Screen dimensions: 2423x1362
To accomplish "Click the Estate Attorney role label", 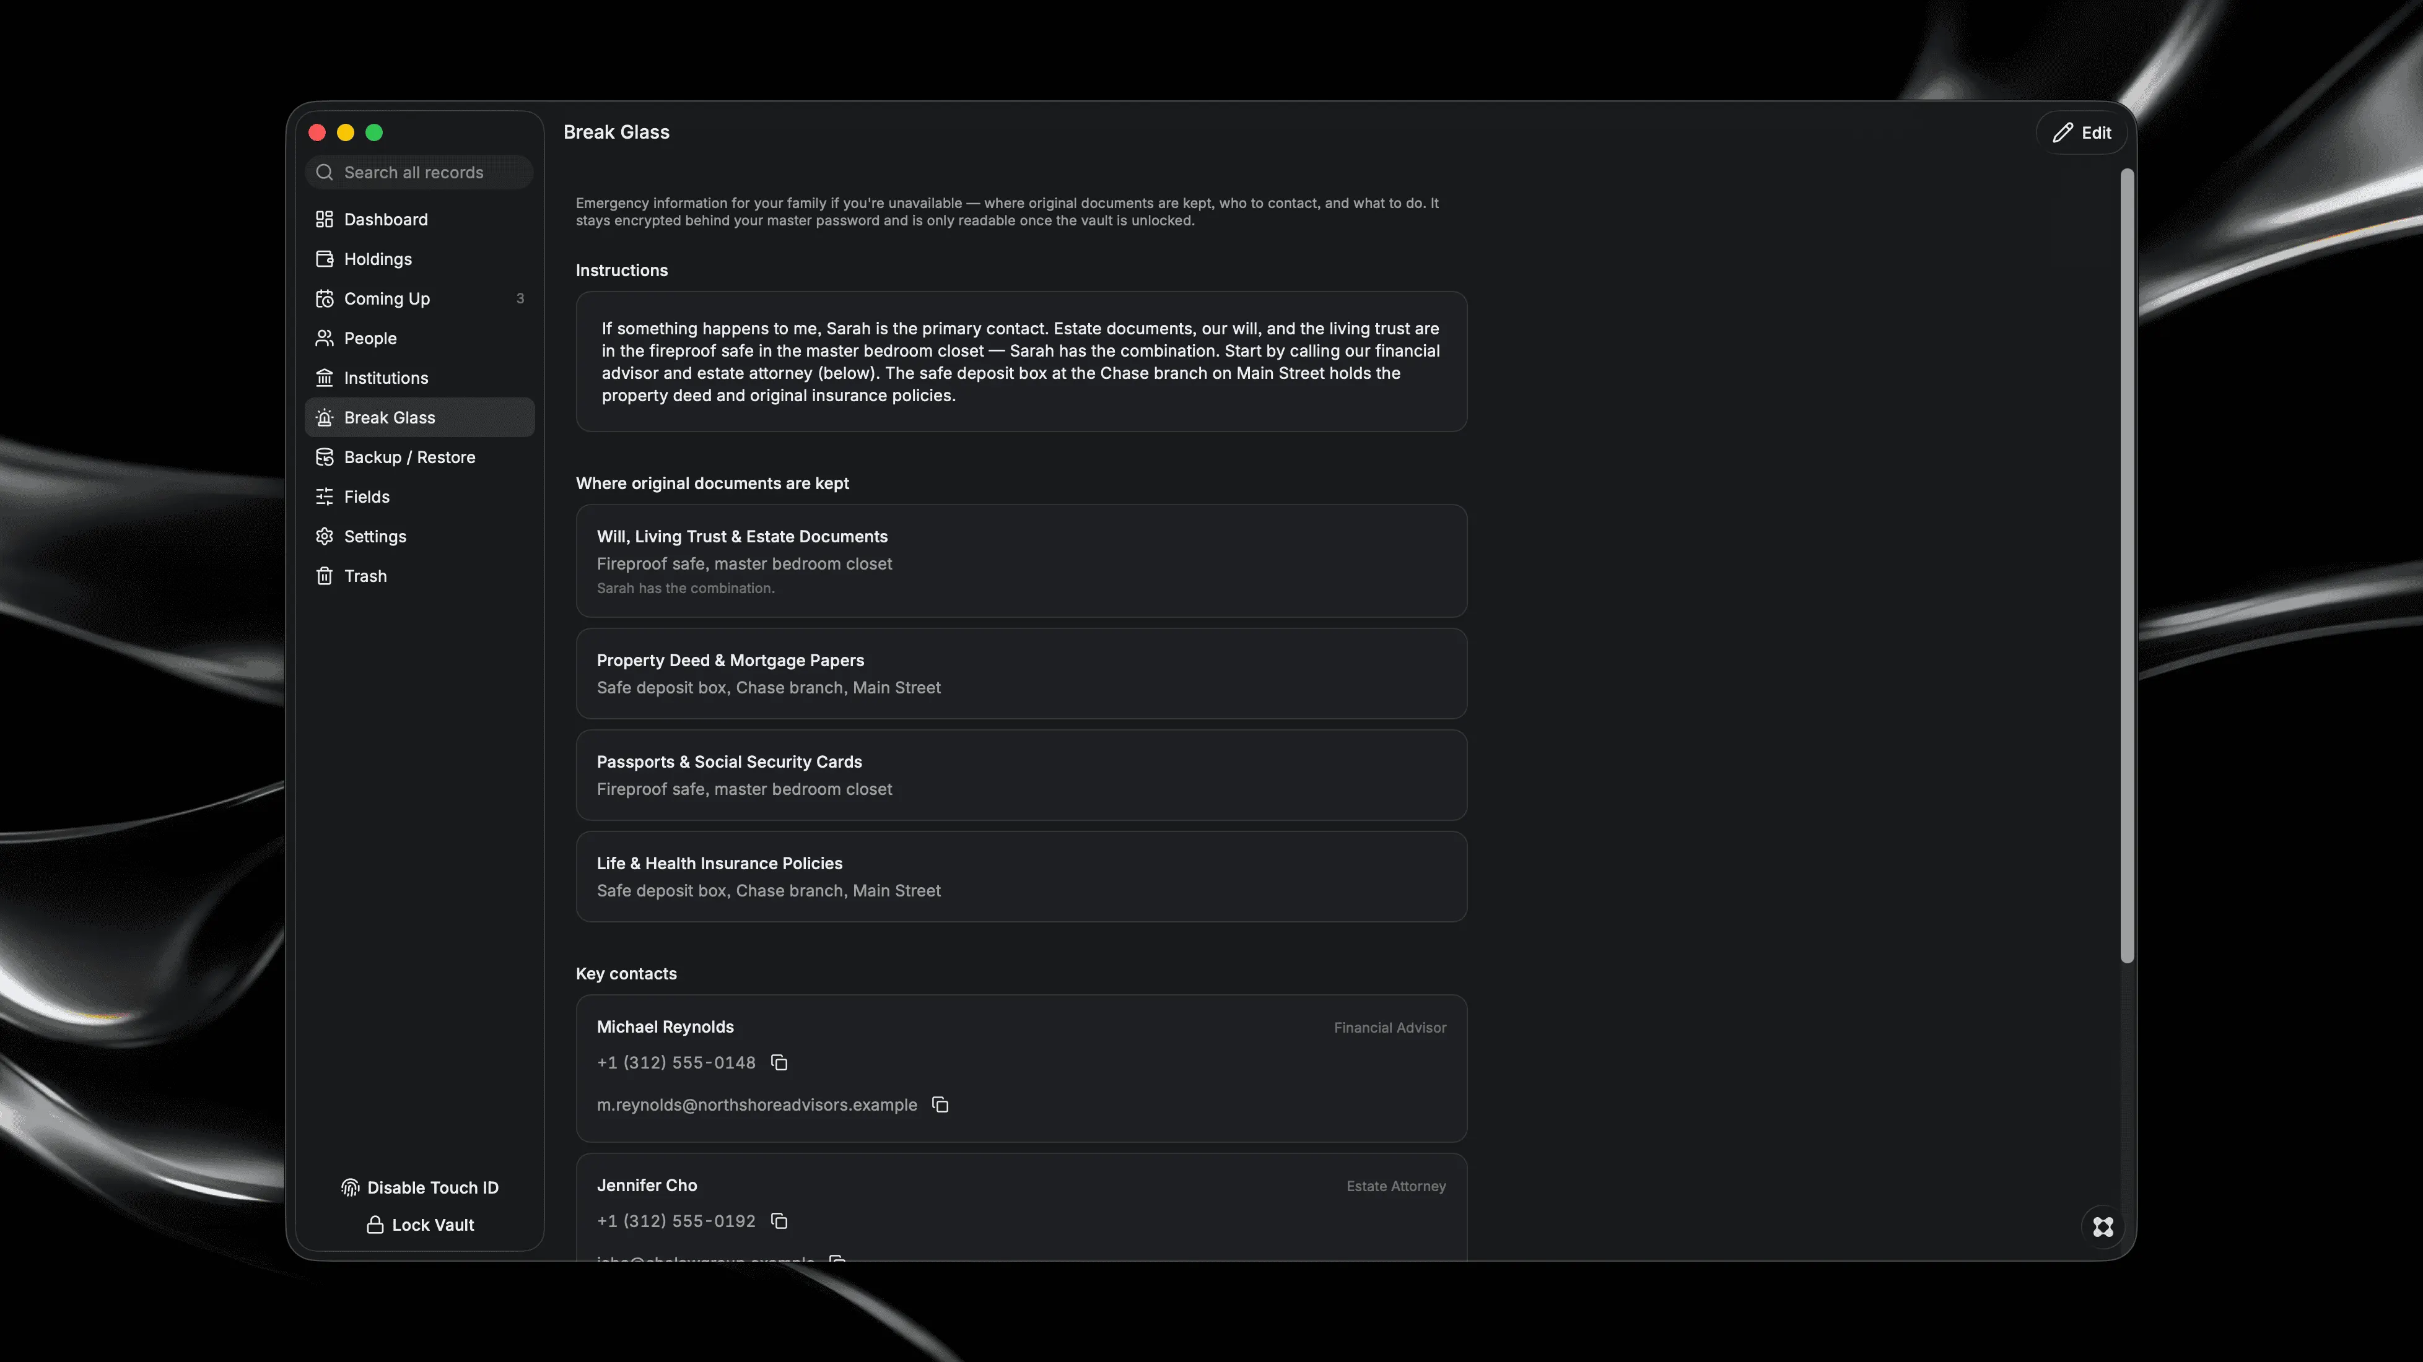I will pyautogui.click(x=1396, y=1186).
